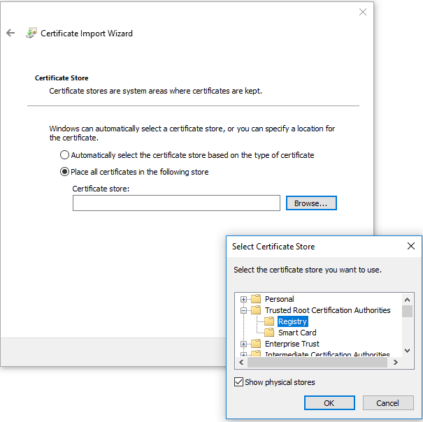Click the Smart Card folder icon
Screen dimensions: 423x422
click(269, 333)
